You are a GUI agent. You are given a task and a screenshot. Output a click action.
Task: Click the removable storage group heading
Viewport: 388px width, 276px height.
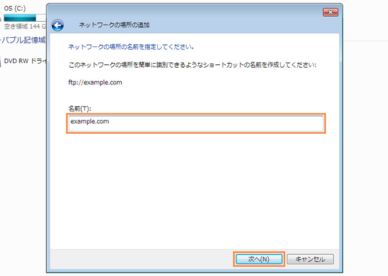23,40
